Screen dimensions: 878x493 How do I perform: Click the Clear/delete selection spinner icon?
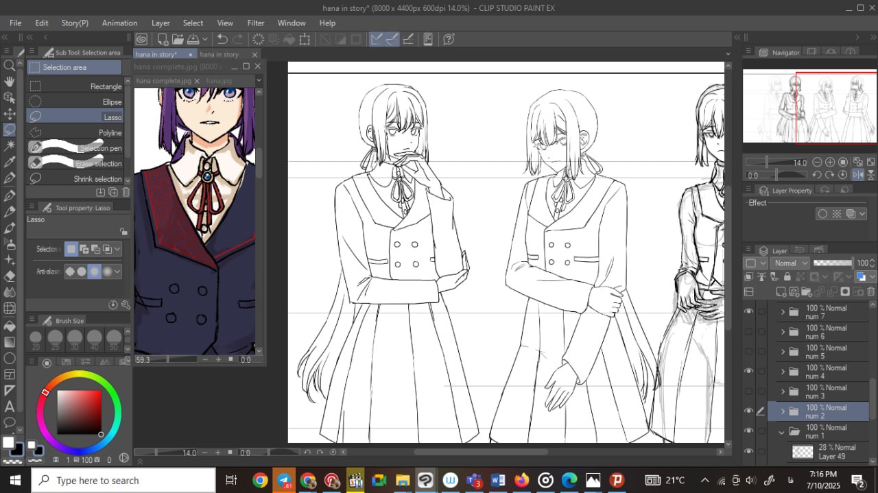pos(258,40)
